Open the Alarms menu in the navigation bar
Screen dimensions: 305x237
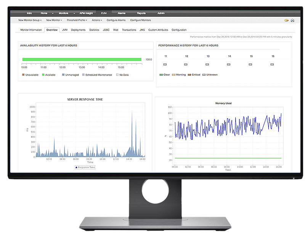tap(121, 13)
